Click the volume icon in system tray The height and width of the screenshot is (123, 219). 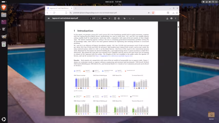[210, 2]
